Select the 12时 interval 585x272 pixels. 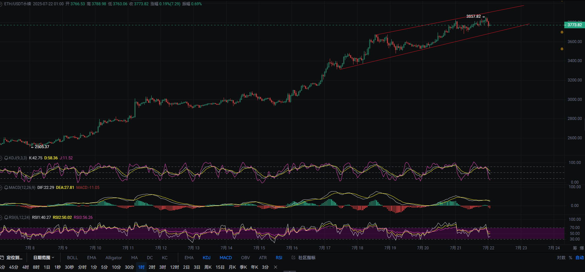click(x=175, y=267)
